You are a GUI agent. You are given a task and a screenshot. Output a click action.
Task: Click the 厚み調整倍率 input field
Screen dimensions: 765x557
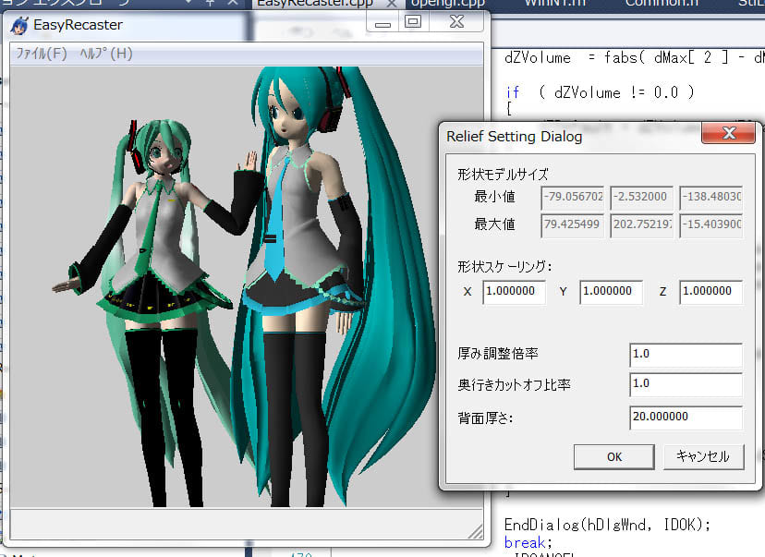coord(686,355)
